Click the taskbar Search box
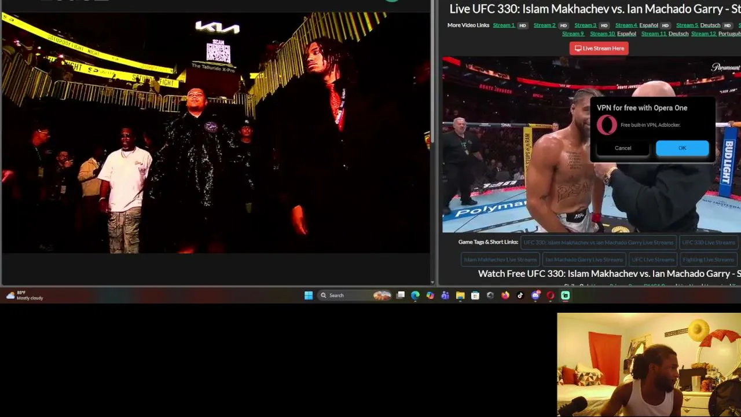 click(355, 295)
